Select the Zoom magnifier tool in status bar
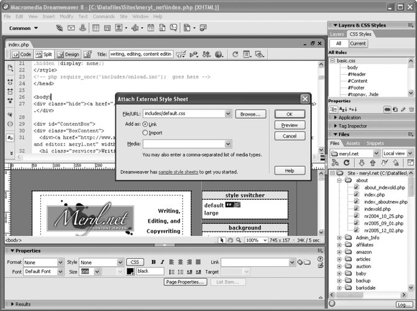The height and width of the screenshot is (311, 417). 238,240
